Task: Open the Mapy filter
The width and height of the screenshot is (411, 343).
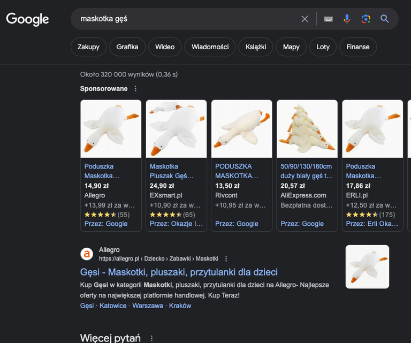Action: coord(291,47)
